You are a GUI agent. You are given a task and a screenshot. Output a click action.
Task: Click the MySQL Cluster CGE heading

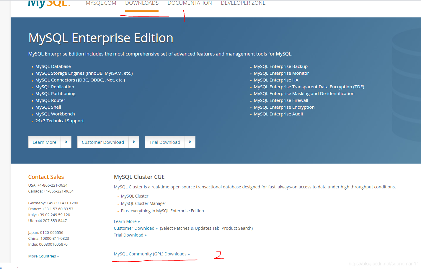click(x=139, y=177)
